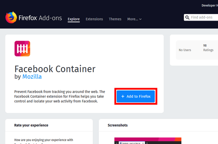Open the Explore tab
This screenshot has height=144, width=218.
74,19
